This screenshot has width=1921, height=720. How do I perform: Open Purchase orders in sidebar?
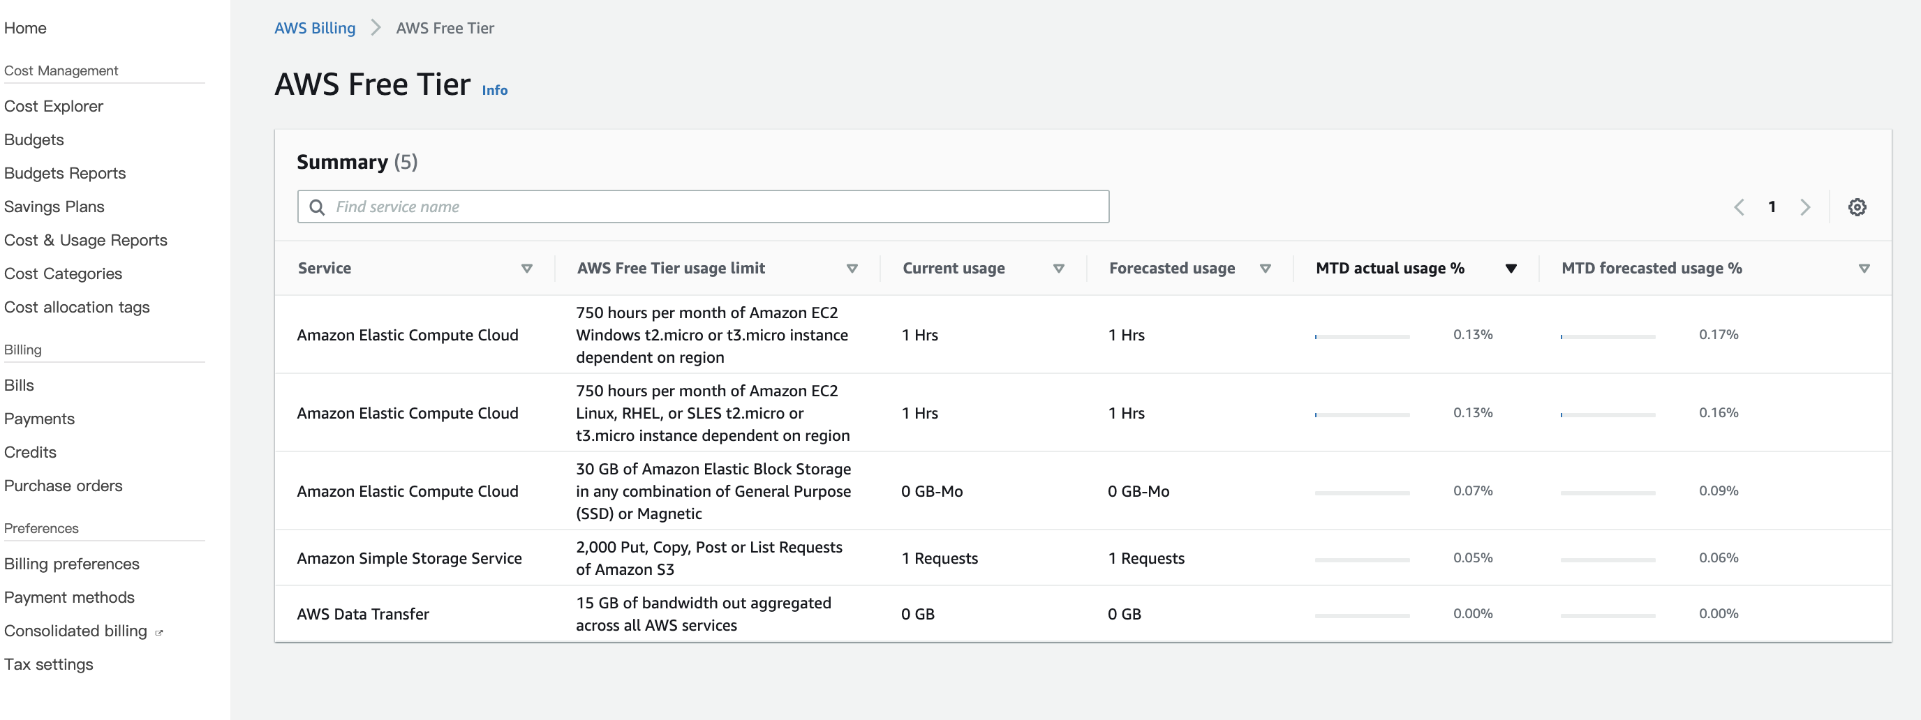pos(64,487)
